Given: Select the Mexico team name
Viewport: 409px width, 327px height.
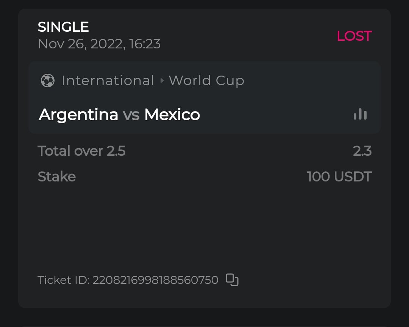Looking at the screenshot, I should tap(172, 115).
